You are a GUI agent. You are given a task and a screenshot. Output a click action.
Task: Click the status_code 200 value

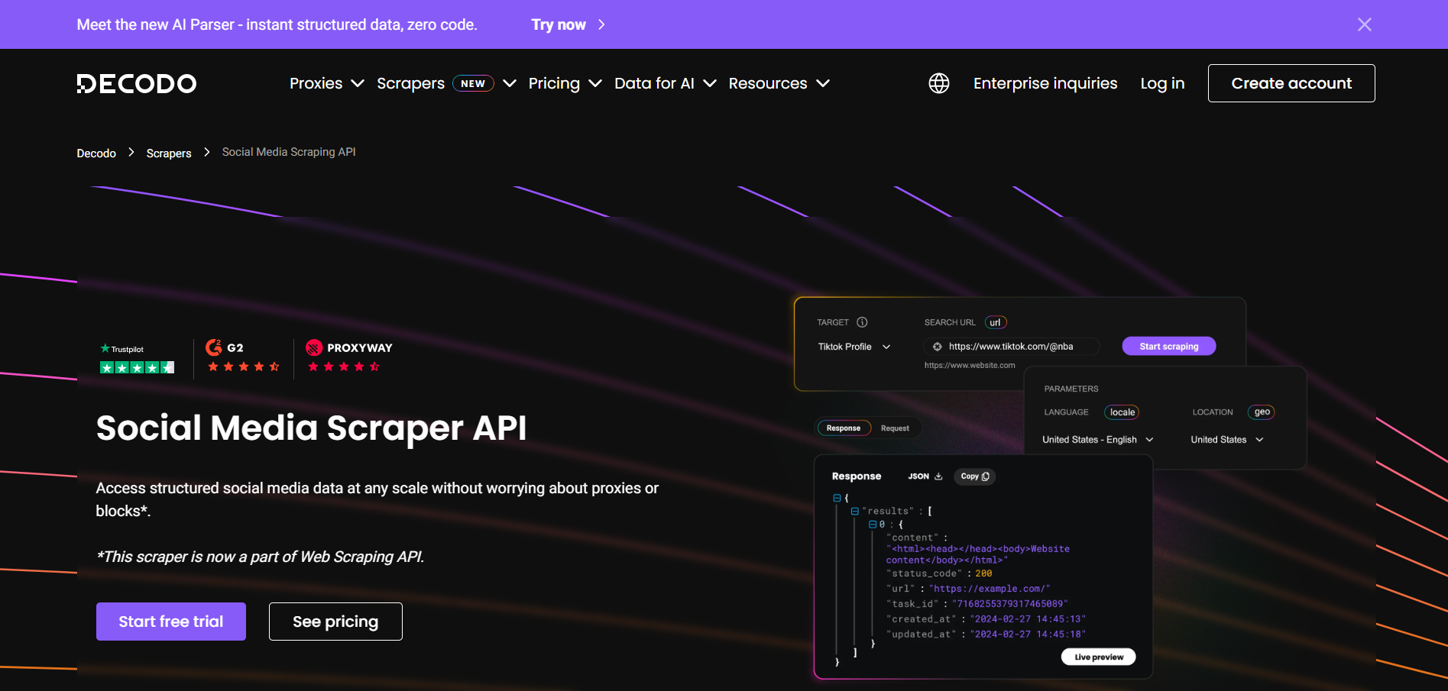983,573
